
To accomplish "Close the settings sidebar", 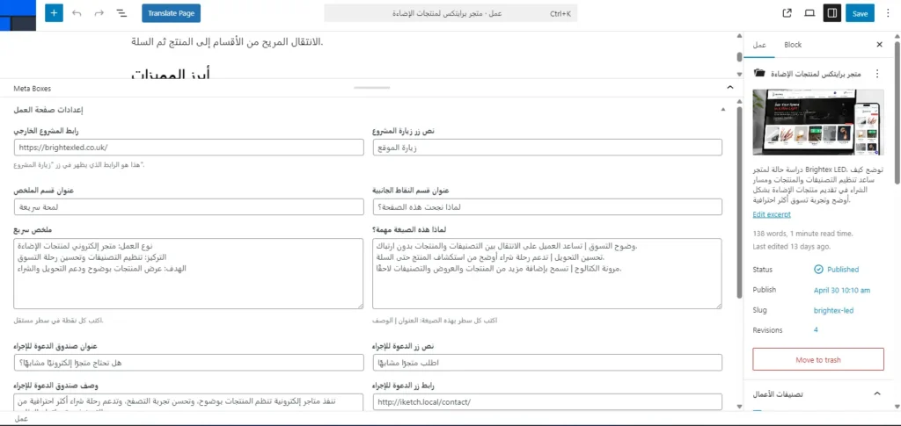I will tap(879, 45).
